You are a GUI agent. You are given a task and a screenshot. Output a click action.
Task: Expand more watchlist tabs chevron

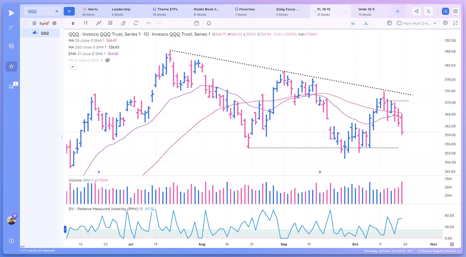398,11
